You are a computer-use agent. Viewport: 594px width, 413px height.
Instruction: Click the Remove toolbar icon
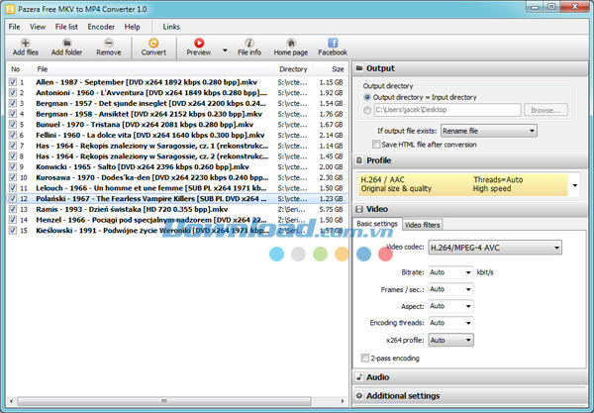(x=109, y=43)
